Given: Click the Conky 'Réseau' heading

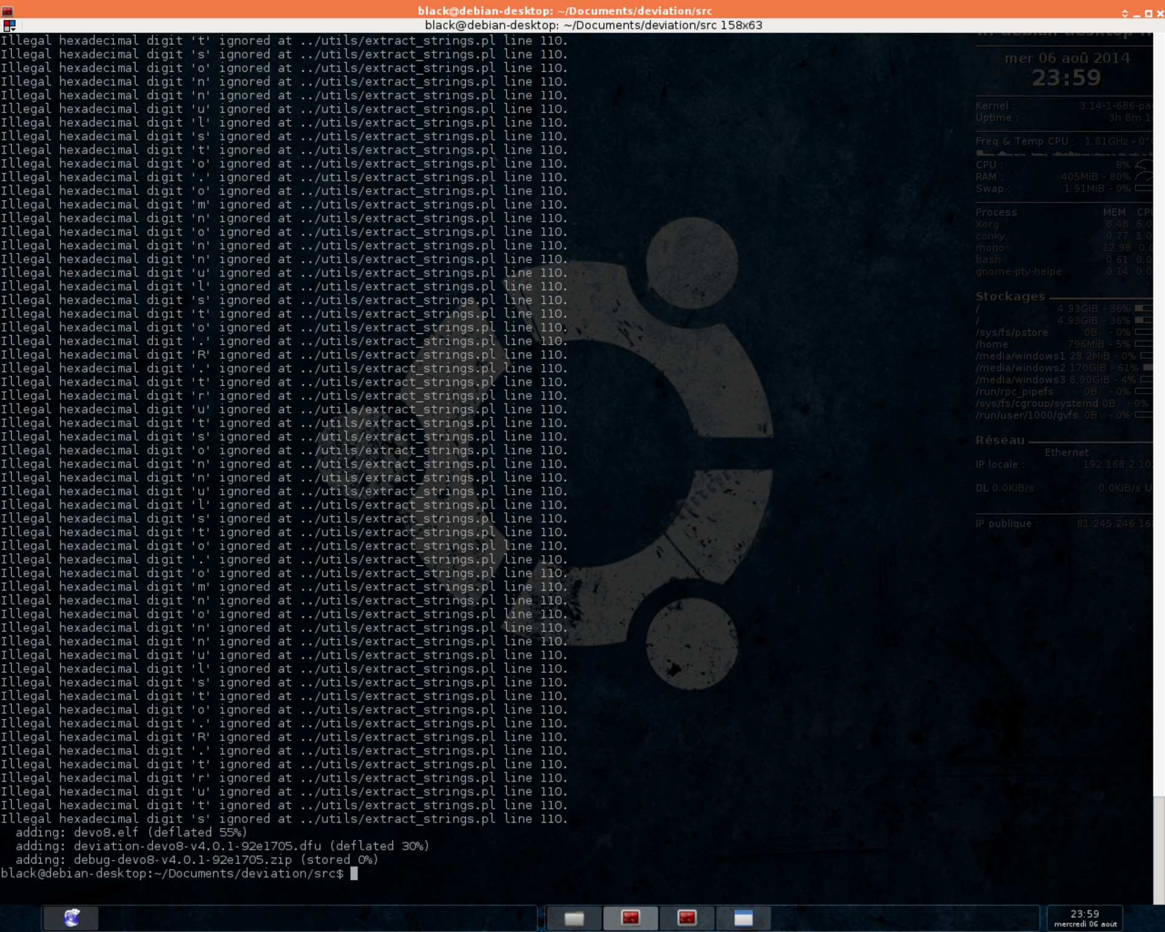Looking at the screenshot, I should coord(1000,441).
